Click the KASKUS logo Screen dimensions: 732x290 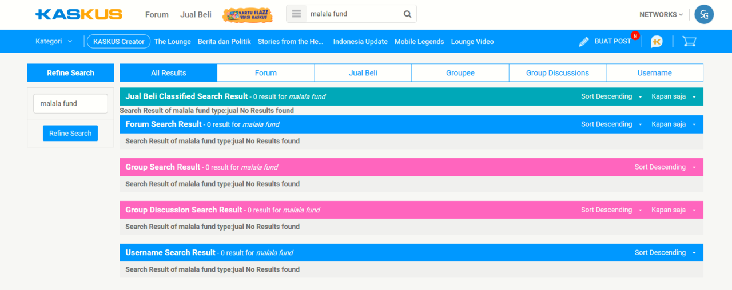click(x=79, y=14)
